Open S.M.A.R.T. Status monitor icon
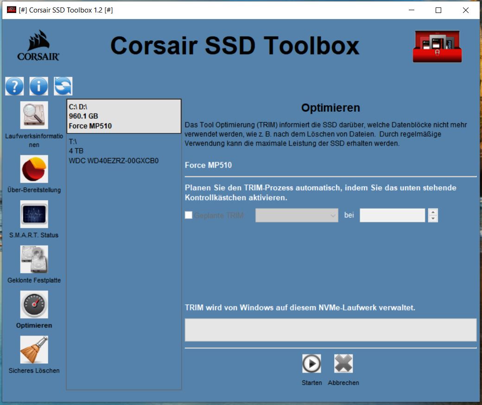The height and width of the screenshot is (405, 482). pos(34,214)
